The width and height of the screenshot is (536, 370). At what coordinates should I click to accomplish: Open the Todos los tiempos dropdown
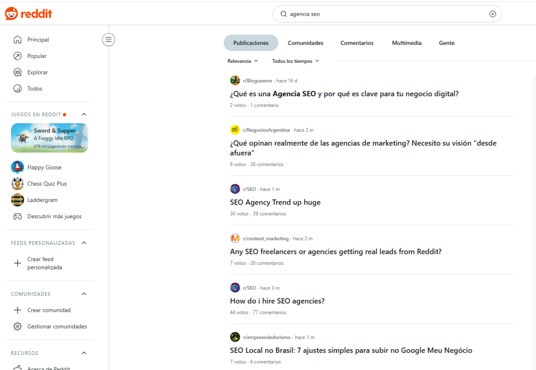point(295,61)
